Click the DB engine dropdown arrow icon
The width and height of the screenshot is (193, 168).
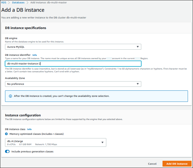138,47
